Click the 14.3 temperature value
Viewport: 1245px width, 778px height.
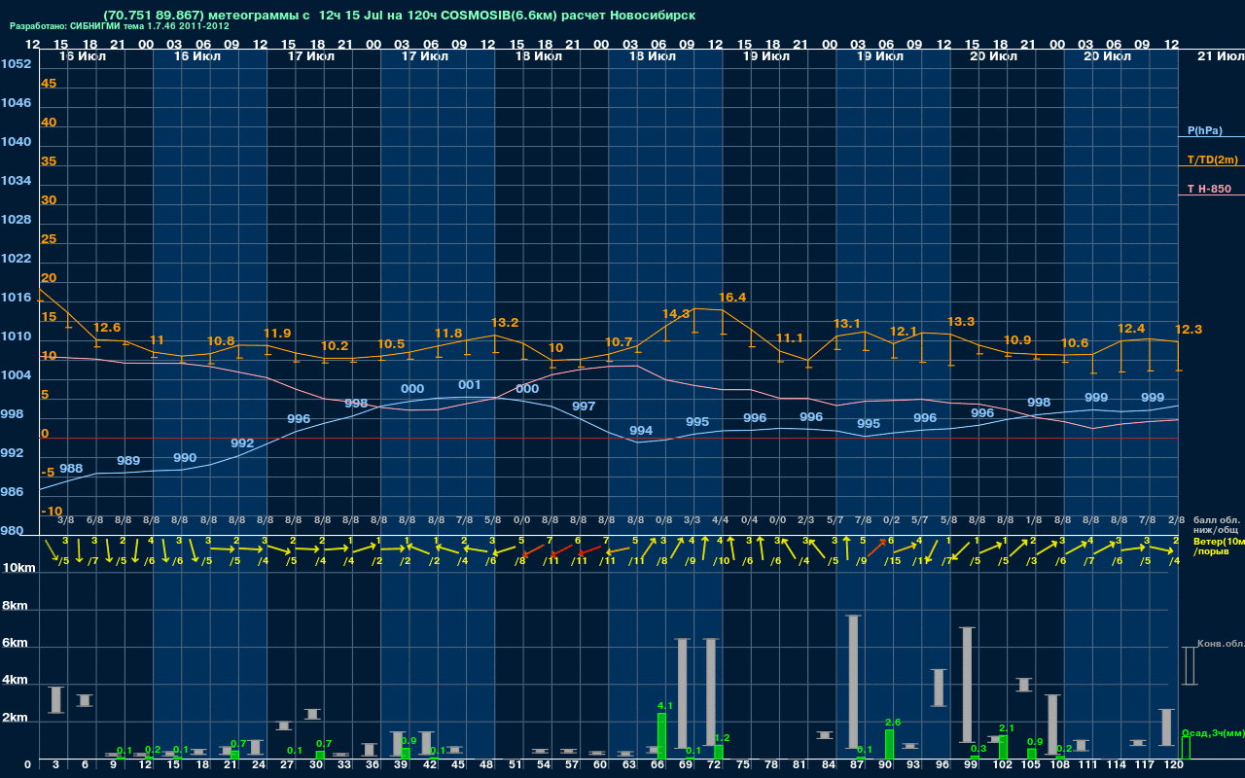tap(676, 314)
